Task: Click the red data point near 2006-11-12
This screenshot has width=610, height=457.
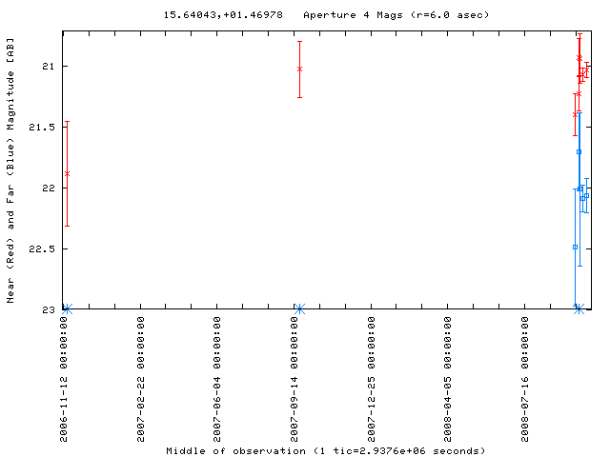Action: (x=68, y=173)
